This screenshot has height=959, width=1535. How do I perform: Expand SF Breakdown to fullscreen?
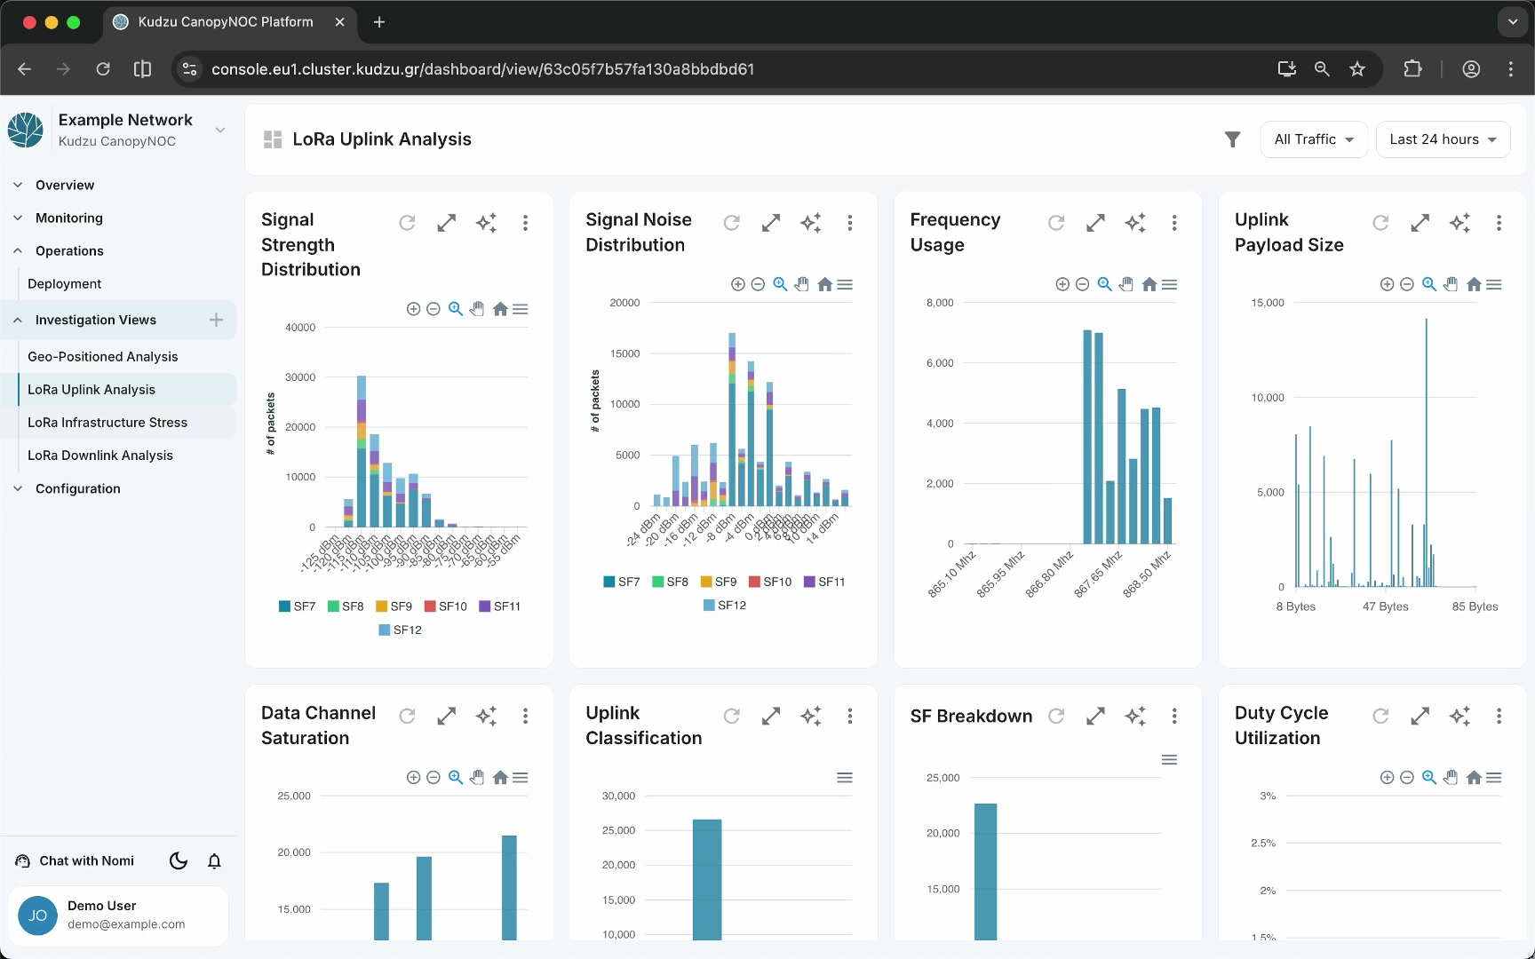pos(1096,716)
